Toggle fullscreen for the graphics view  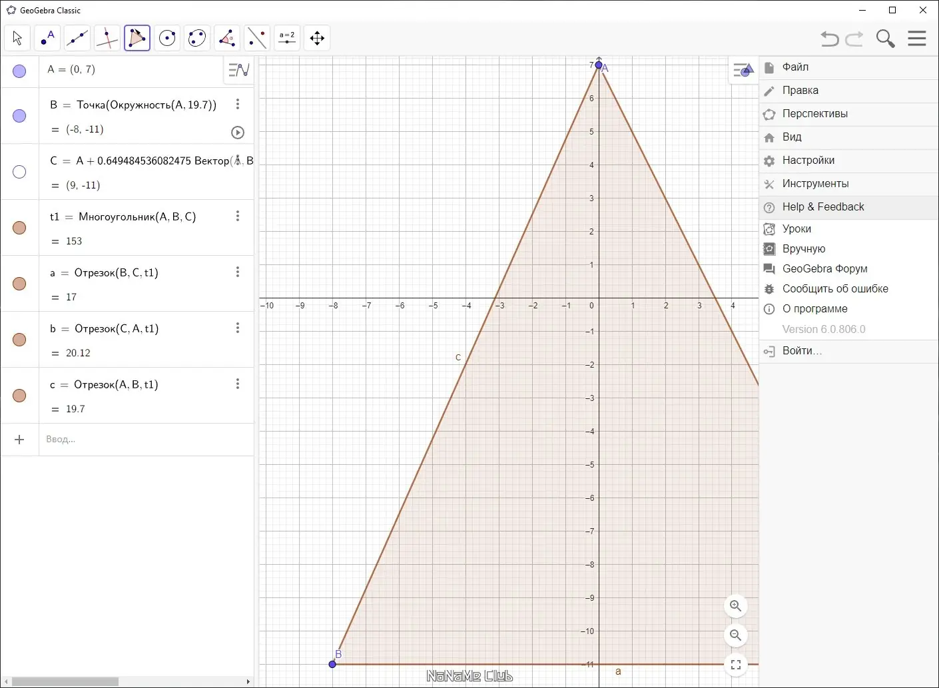coord(736,665)
